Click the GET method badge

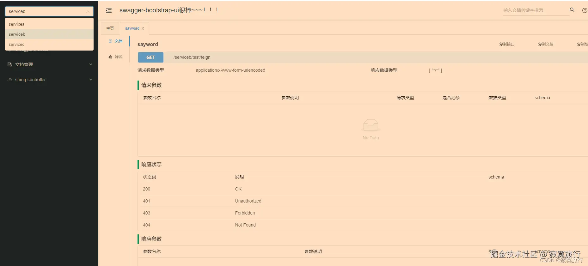[x=151, y=57]
